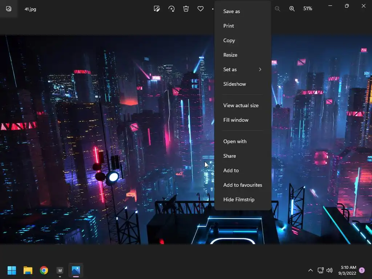Open the Photos gallery home icon
Image resolution: width=372 pixels, height=279 pixels.
[9, 9]
